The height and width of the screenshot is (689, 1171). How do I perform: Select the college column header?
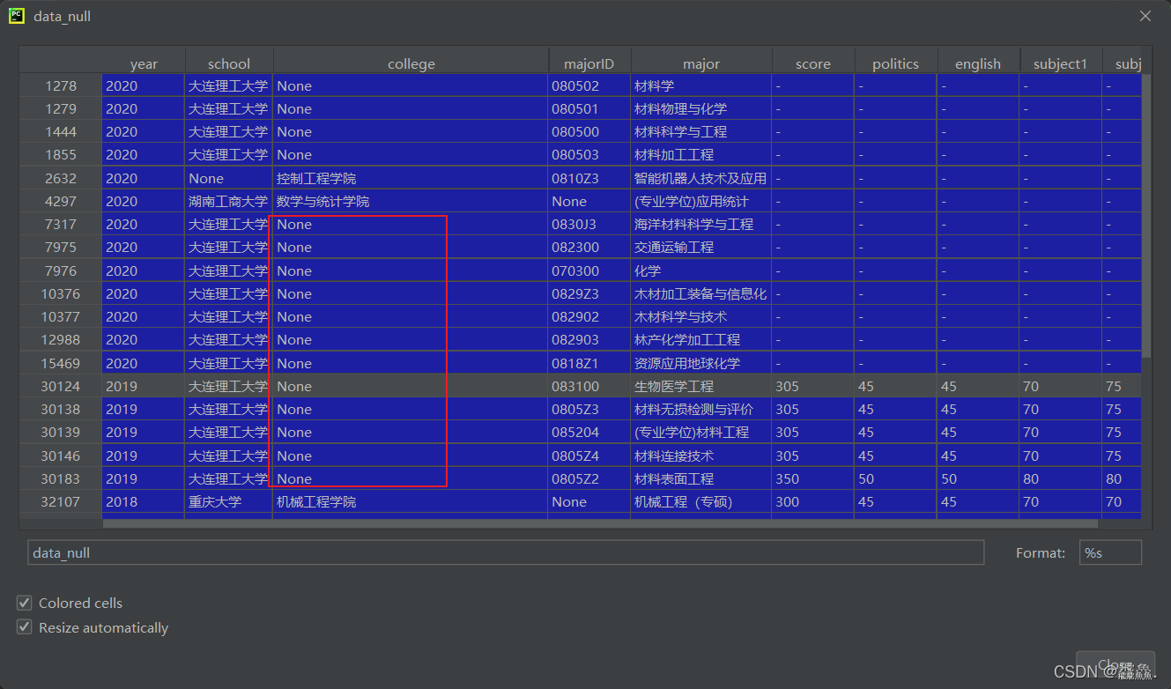[x=411, y=63]
